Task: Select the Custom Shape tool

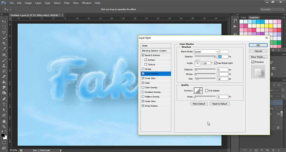Action: (x=4, y=115)
